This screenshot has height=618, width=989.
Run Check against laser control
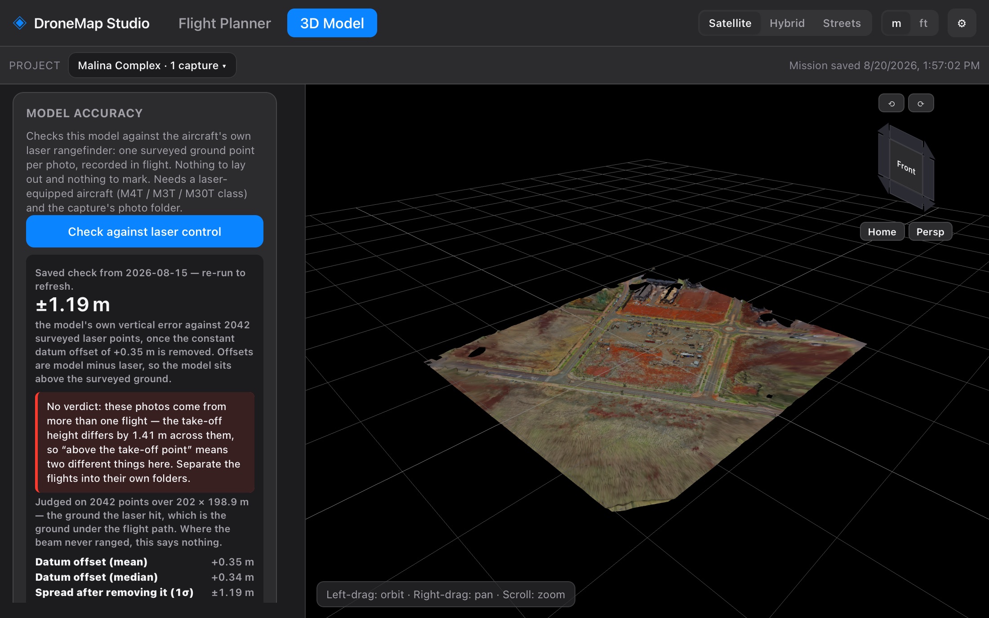pos(145,231)
